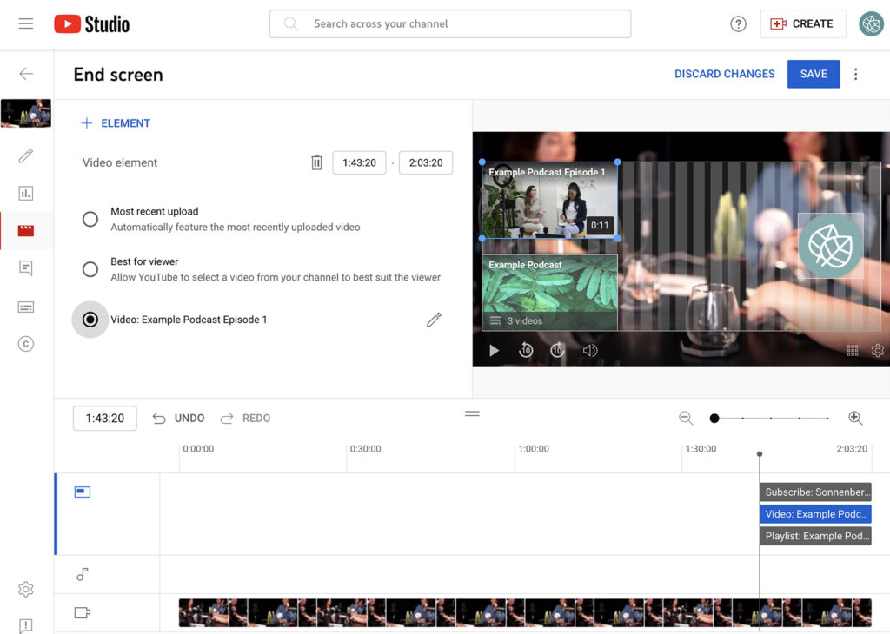
Task: Open the Comments section in sidebar
Action: pos(25,268)
